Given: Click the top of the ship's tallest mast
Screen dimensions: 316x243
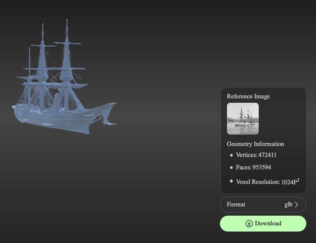Looking at the screenshot, I should click(67, 21).
